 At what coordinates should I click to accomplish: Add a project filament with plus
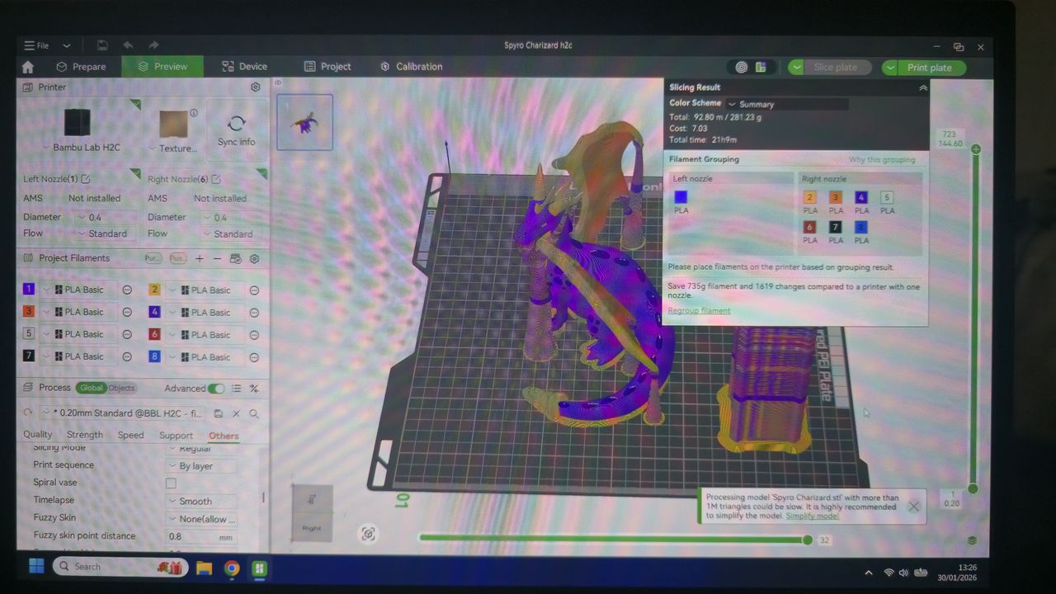click(x=200, y=258)
